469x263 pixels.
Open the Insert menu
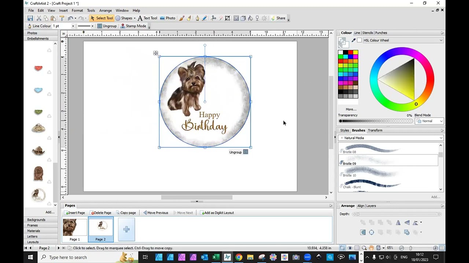pos(63,11)
